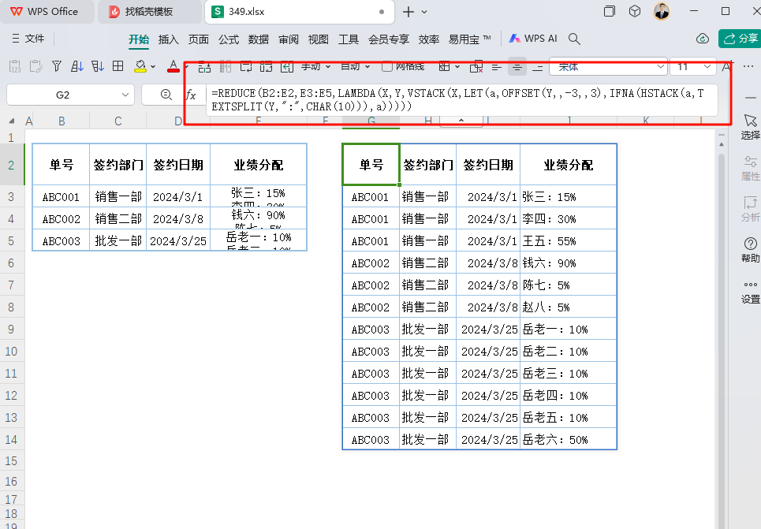Click the green 分享 share button
The height and width of the screenshot is (529, 761).
[740, 39]
